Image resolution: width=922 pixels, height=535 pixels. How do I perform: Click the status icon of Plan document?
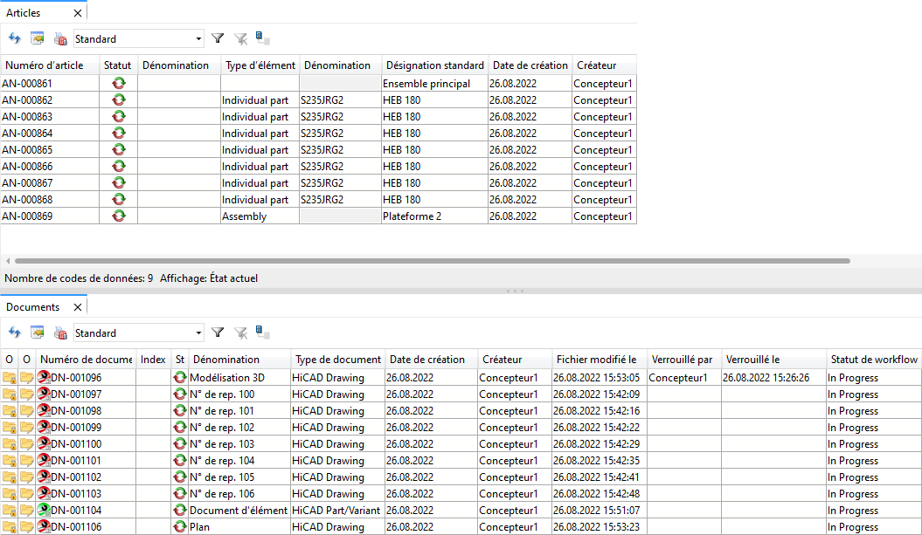tap(180, 527)
